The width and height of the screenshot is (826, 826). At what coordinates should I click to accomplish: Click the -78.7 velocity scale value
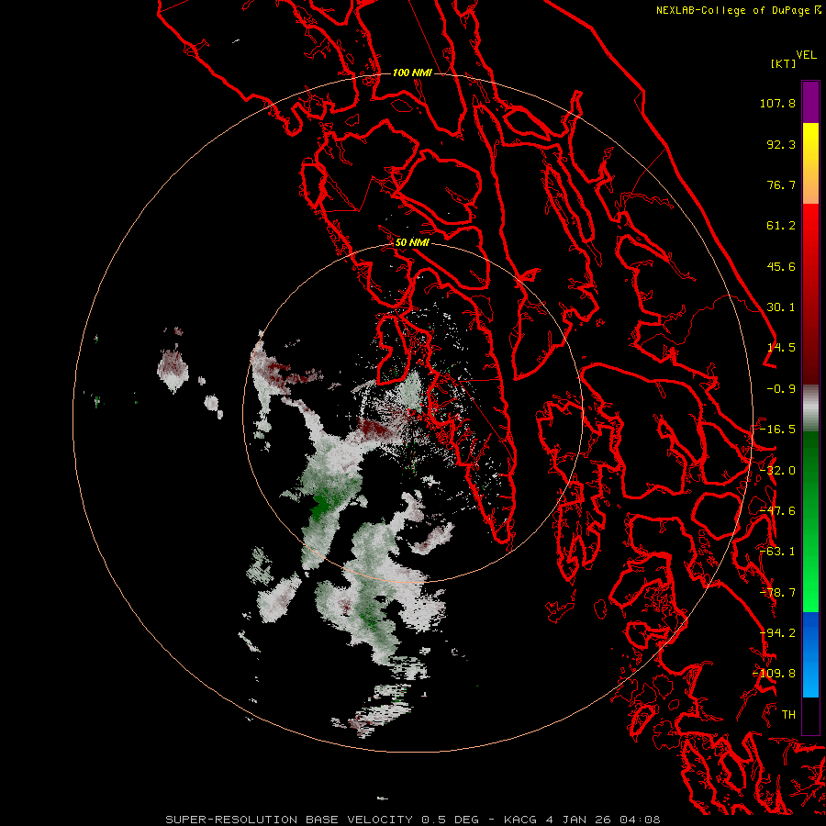pyautogui.click(x=777, y=593)
